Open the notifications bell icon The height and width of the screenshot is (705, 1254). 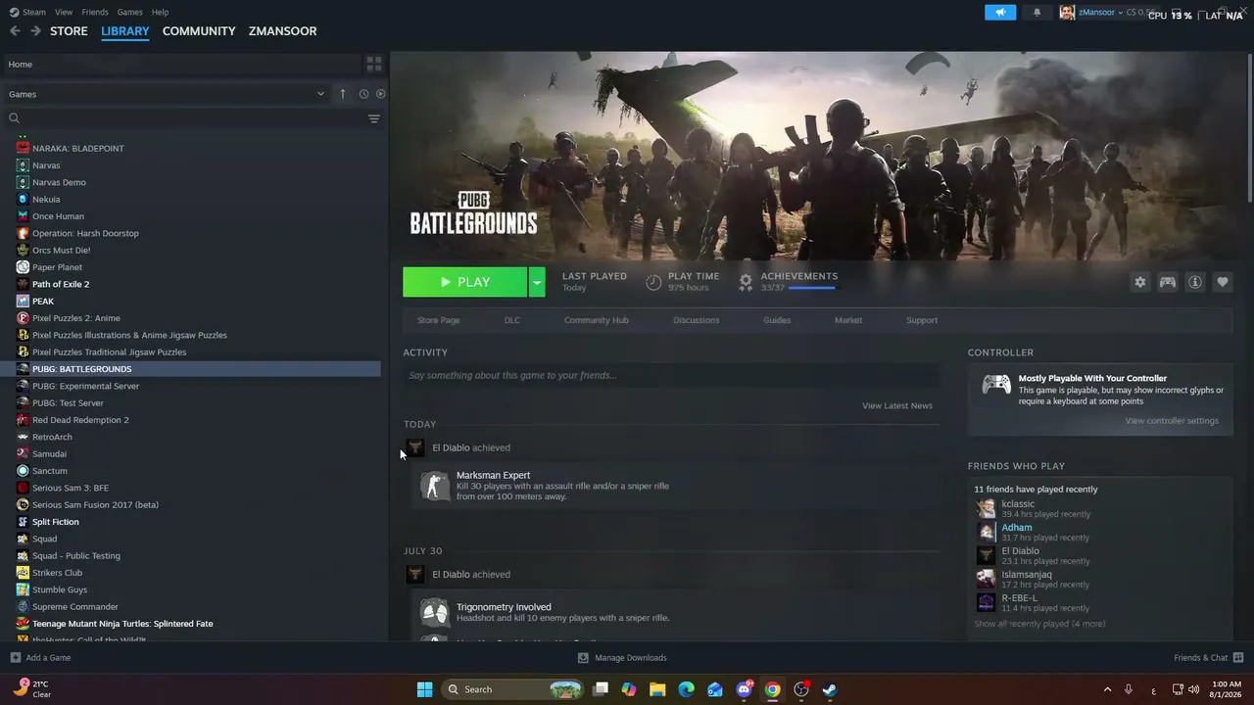1037,13
